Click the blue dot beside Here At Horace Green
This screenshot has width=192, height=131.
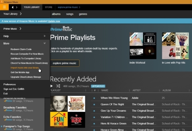pyautogui.click(x=94, y=124)
